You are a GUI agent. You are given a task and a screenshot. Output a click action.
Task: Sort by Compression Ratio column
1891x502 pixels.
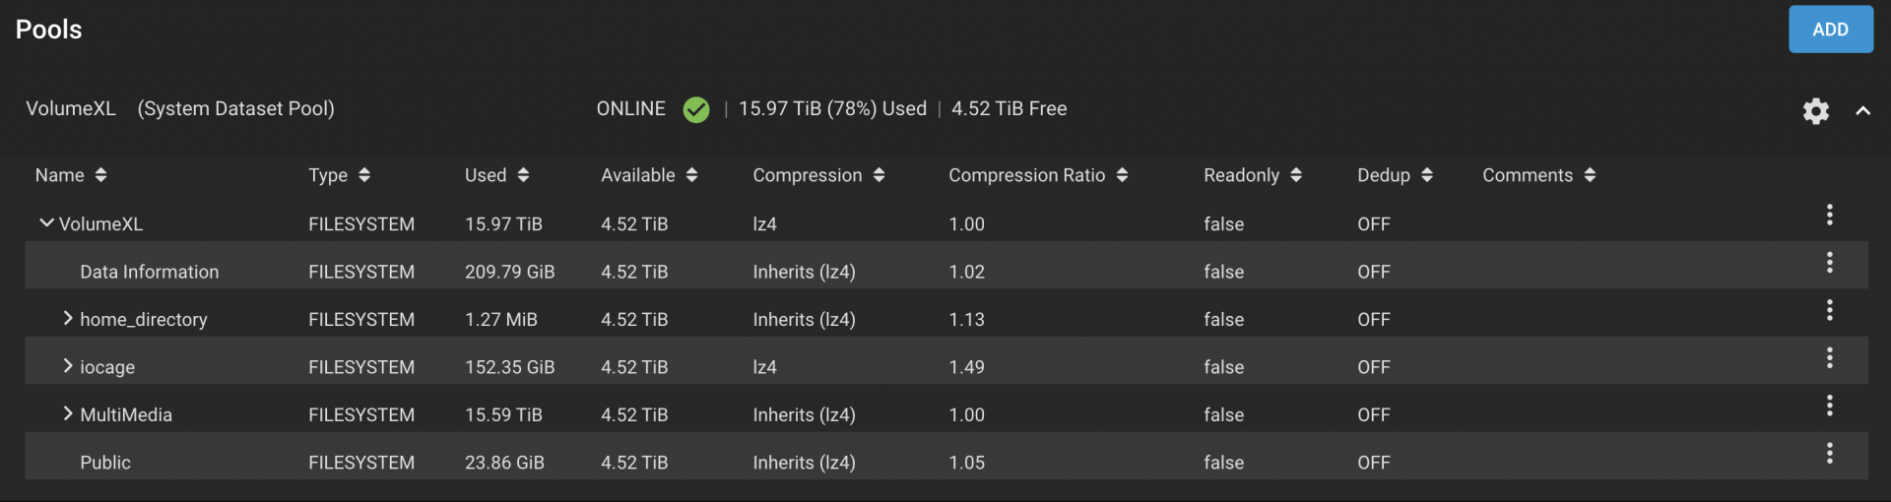click(1038, 175)
